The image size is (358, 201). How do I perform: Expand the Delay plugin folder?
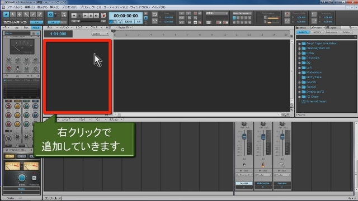coord(299,54)
